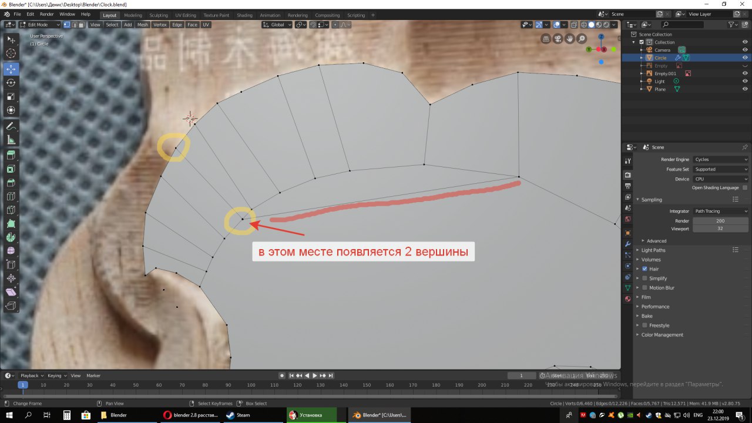The width and height of the screenshot is (752, 423).
Task: Uncheck the Hair checkbox
Action: (x=644, y=269)
